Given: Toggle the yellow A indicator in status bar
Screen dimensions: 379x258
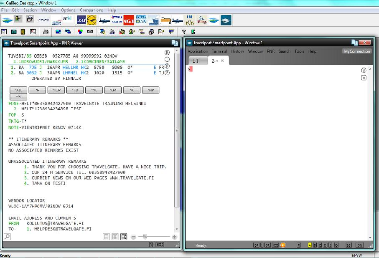Looking at the screenshot, I should 310,245.
